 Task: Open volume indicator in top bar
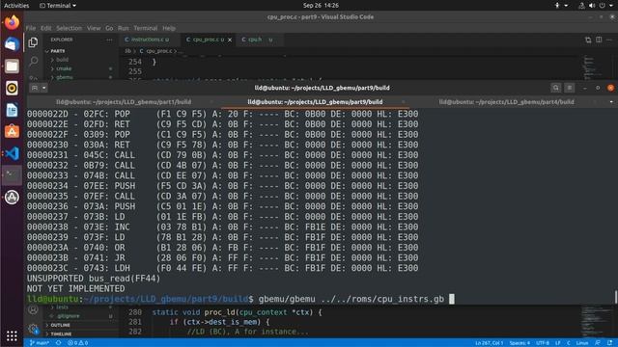pos(592,6)
